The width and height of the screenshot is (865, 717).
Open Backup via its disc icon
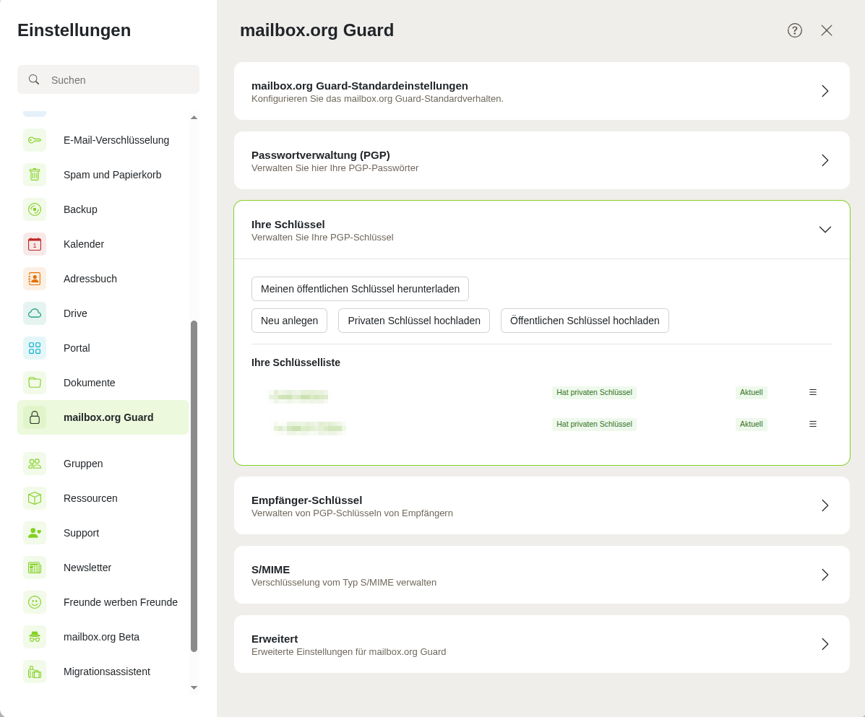click(x=35, y=209)
